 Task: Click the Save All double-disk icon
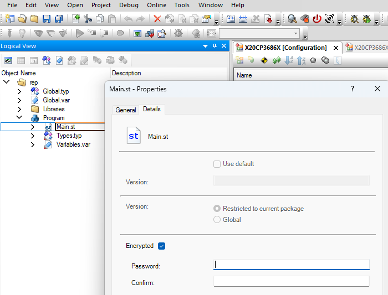click(x=59, y=19)
